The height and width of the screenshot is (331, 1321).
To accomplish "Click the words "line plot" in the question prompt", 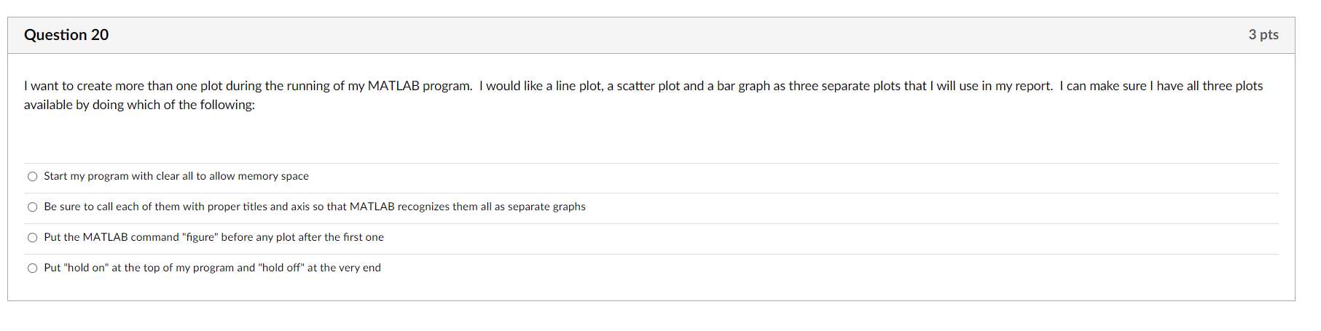I will coord(579,86).
